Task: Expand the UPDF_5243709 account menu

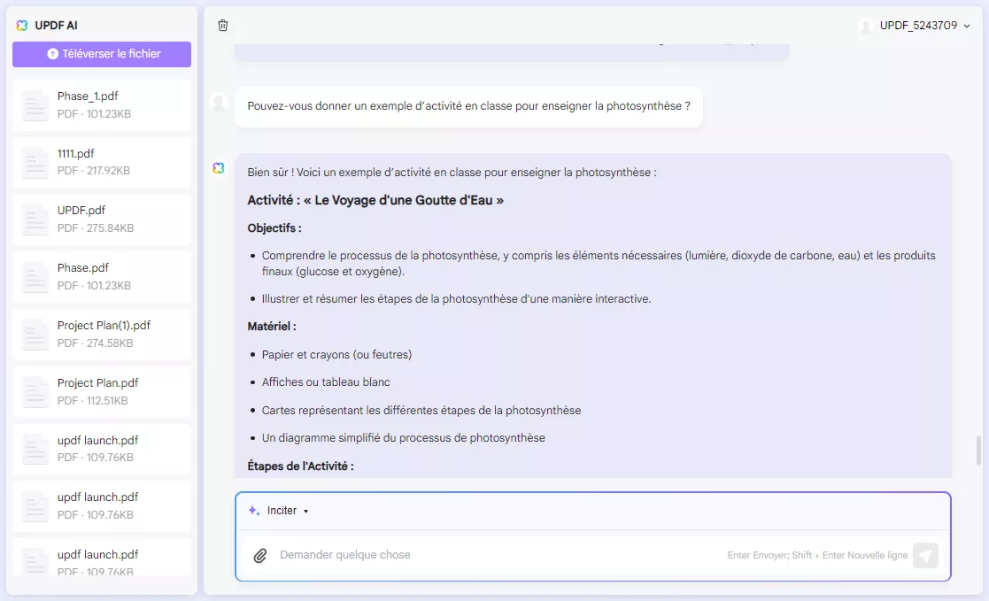Action: click(x=966, y=26)
